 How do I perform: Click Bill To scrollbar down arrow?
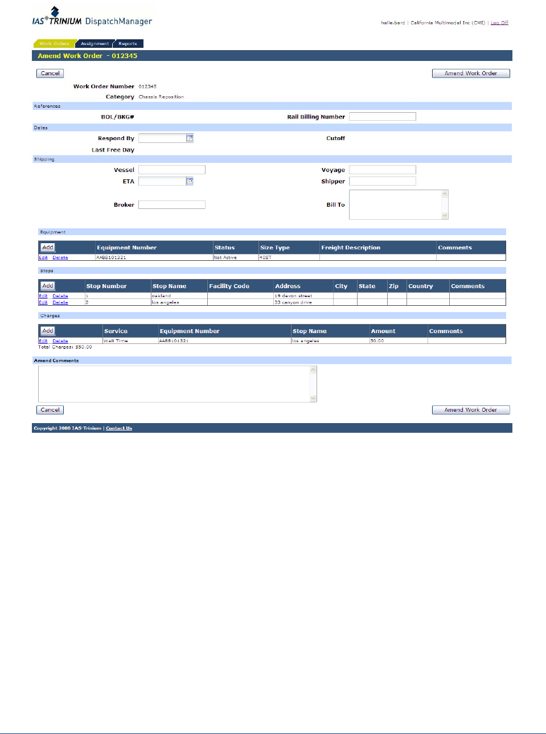[445, 216]
